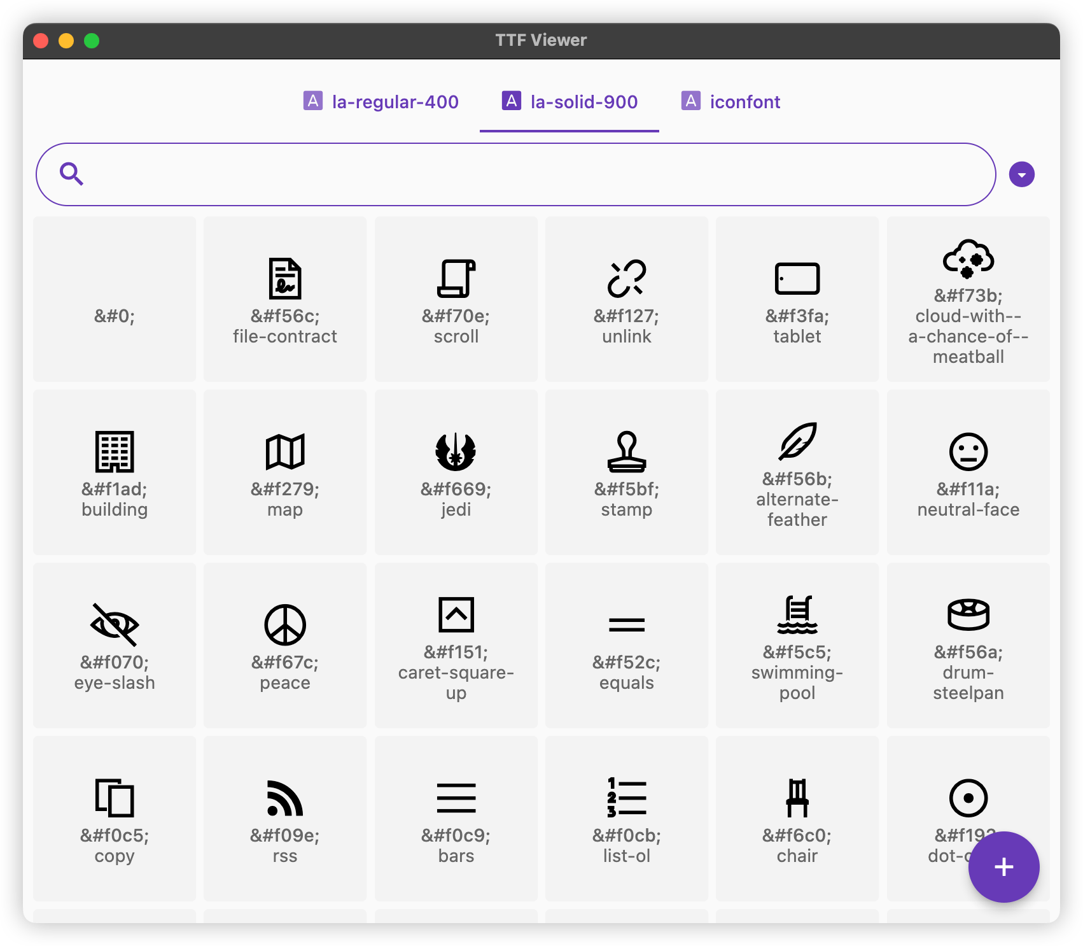Screen dimensions: 1083x946
Task: Switch to the la-solid-900 tab
Action: pyautogui.click(x=569, y=102)
